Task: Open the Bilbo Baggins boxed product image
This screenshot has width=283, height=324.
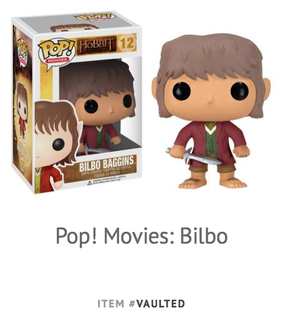Action: [77, 103]
